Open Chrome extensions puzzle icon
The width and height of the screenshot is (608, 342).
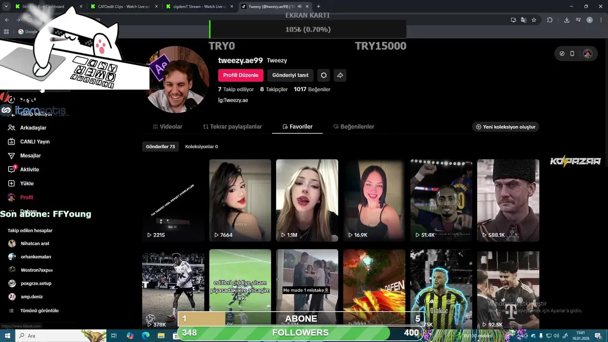(550, 20)
